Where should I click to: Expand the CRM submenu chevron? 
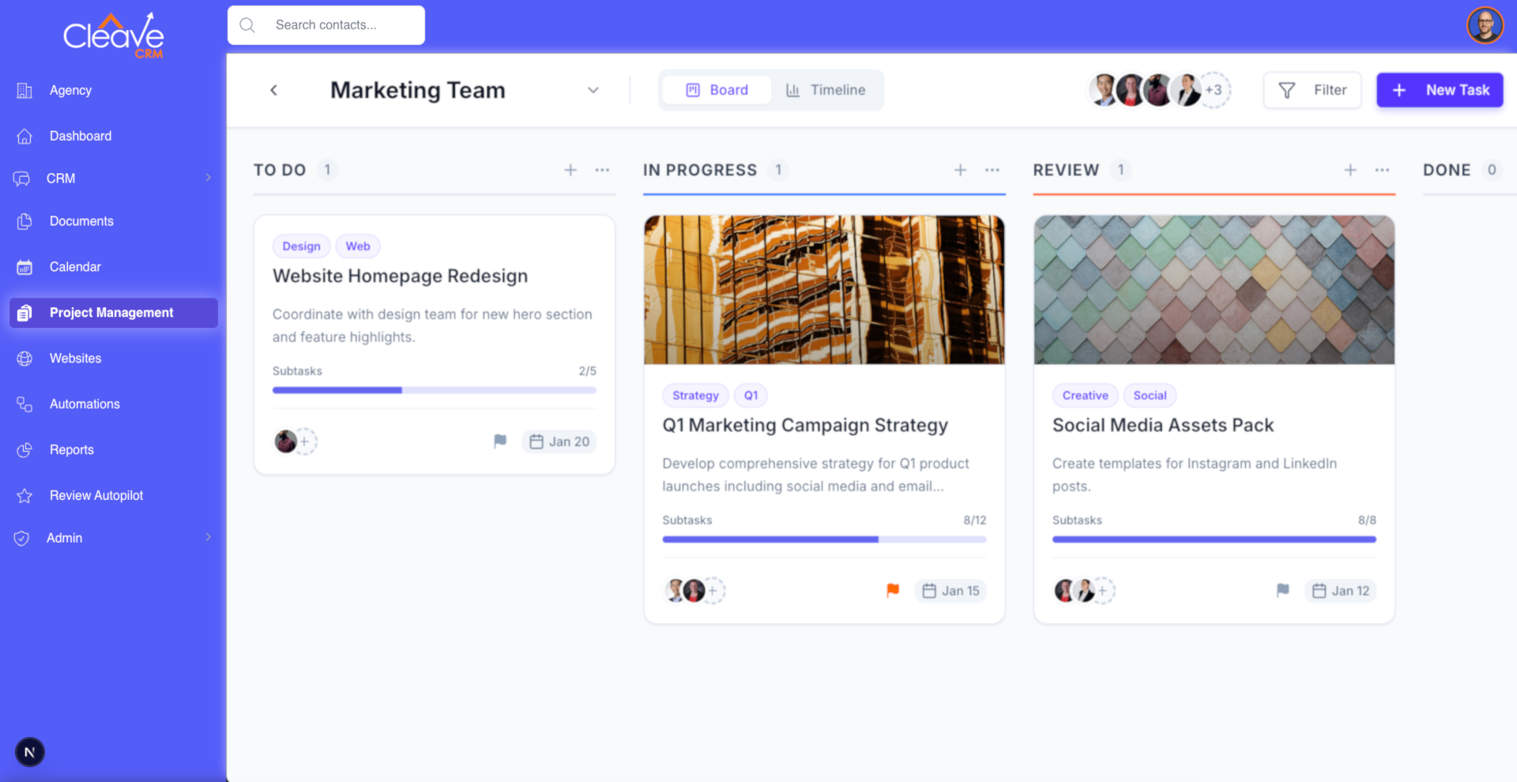tap(208, 178)
